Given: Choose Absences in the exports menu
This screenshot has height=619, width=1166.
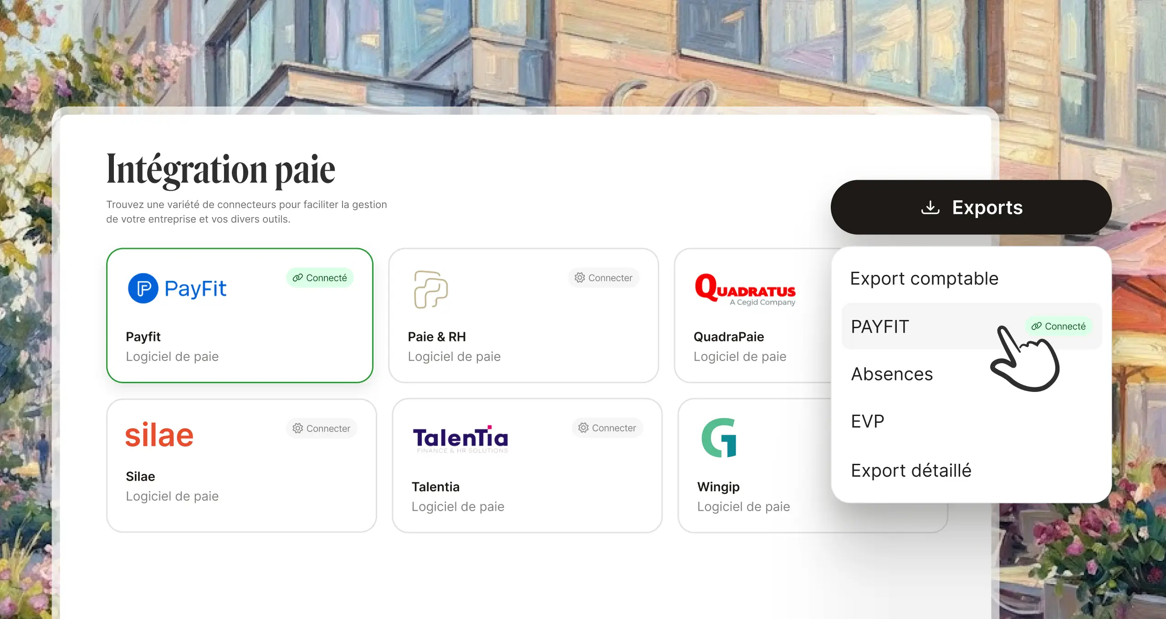Looking at the screenshot, I should tap(892, 374).
